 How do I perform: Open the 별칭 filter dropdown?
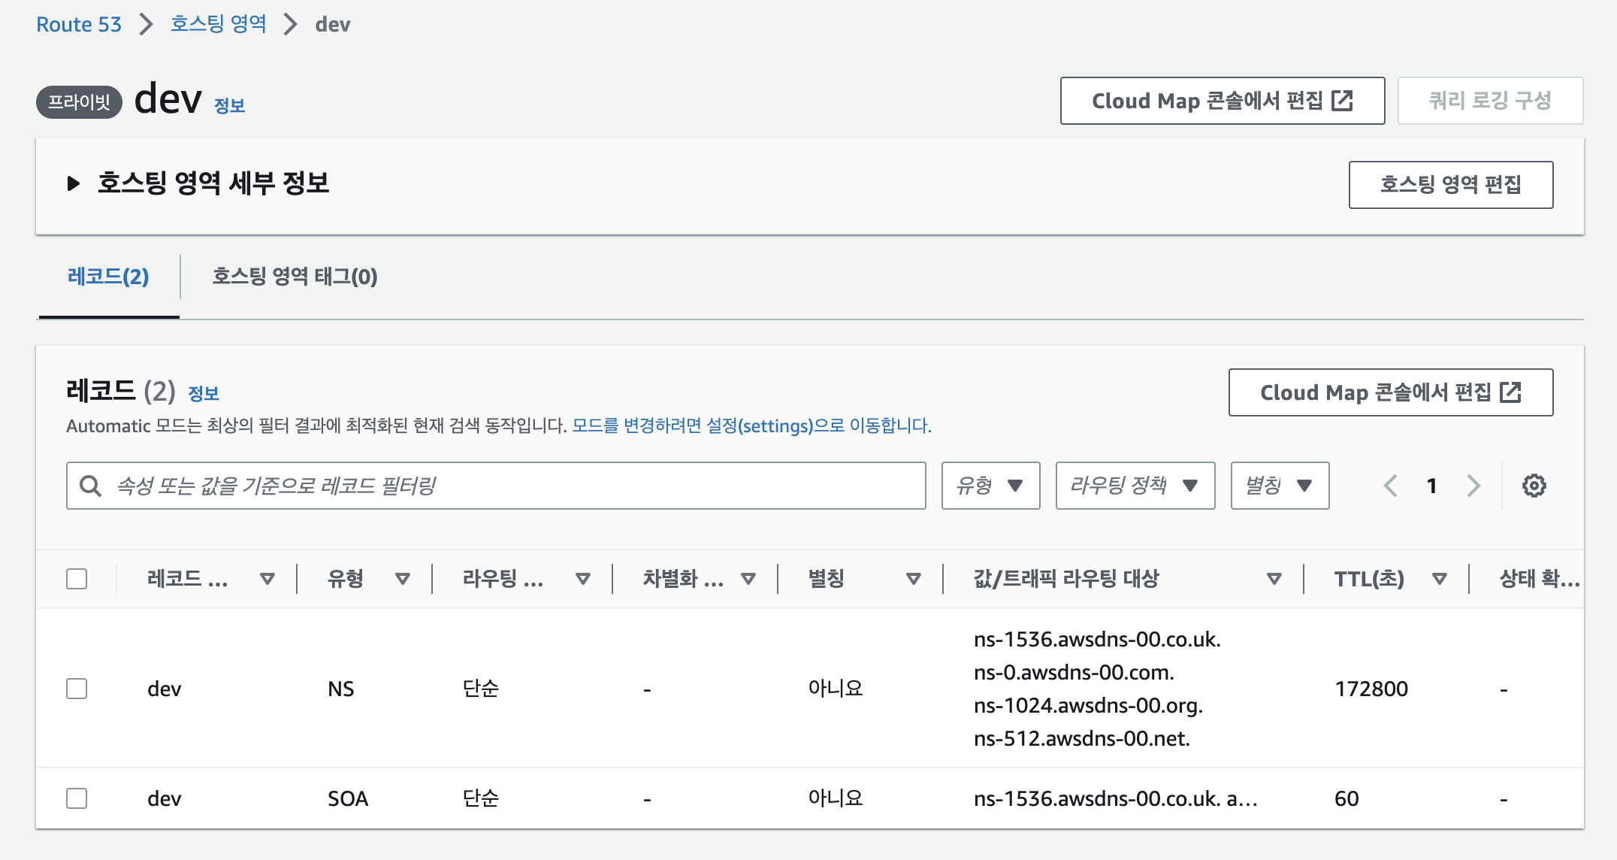click(x=1280, y=486)
